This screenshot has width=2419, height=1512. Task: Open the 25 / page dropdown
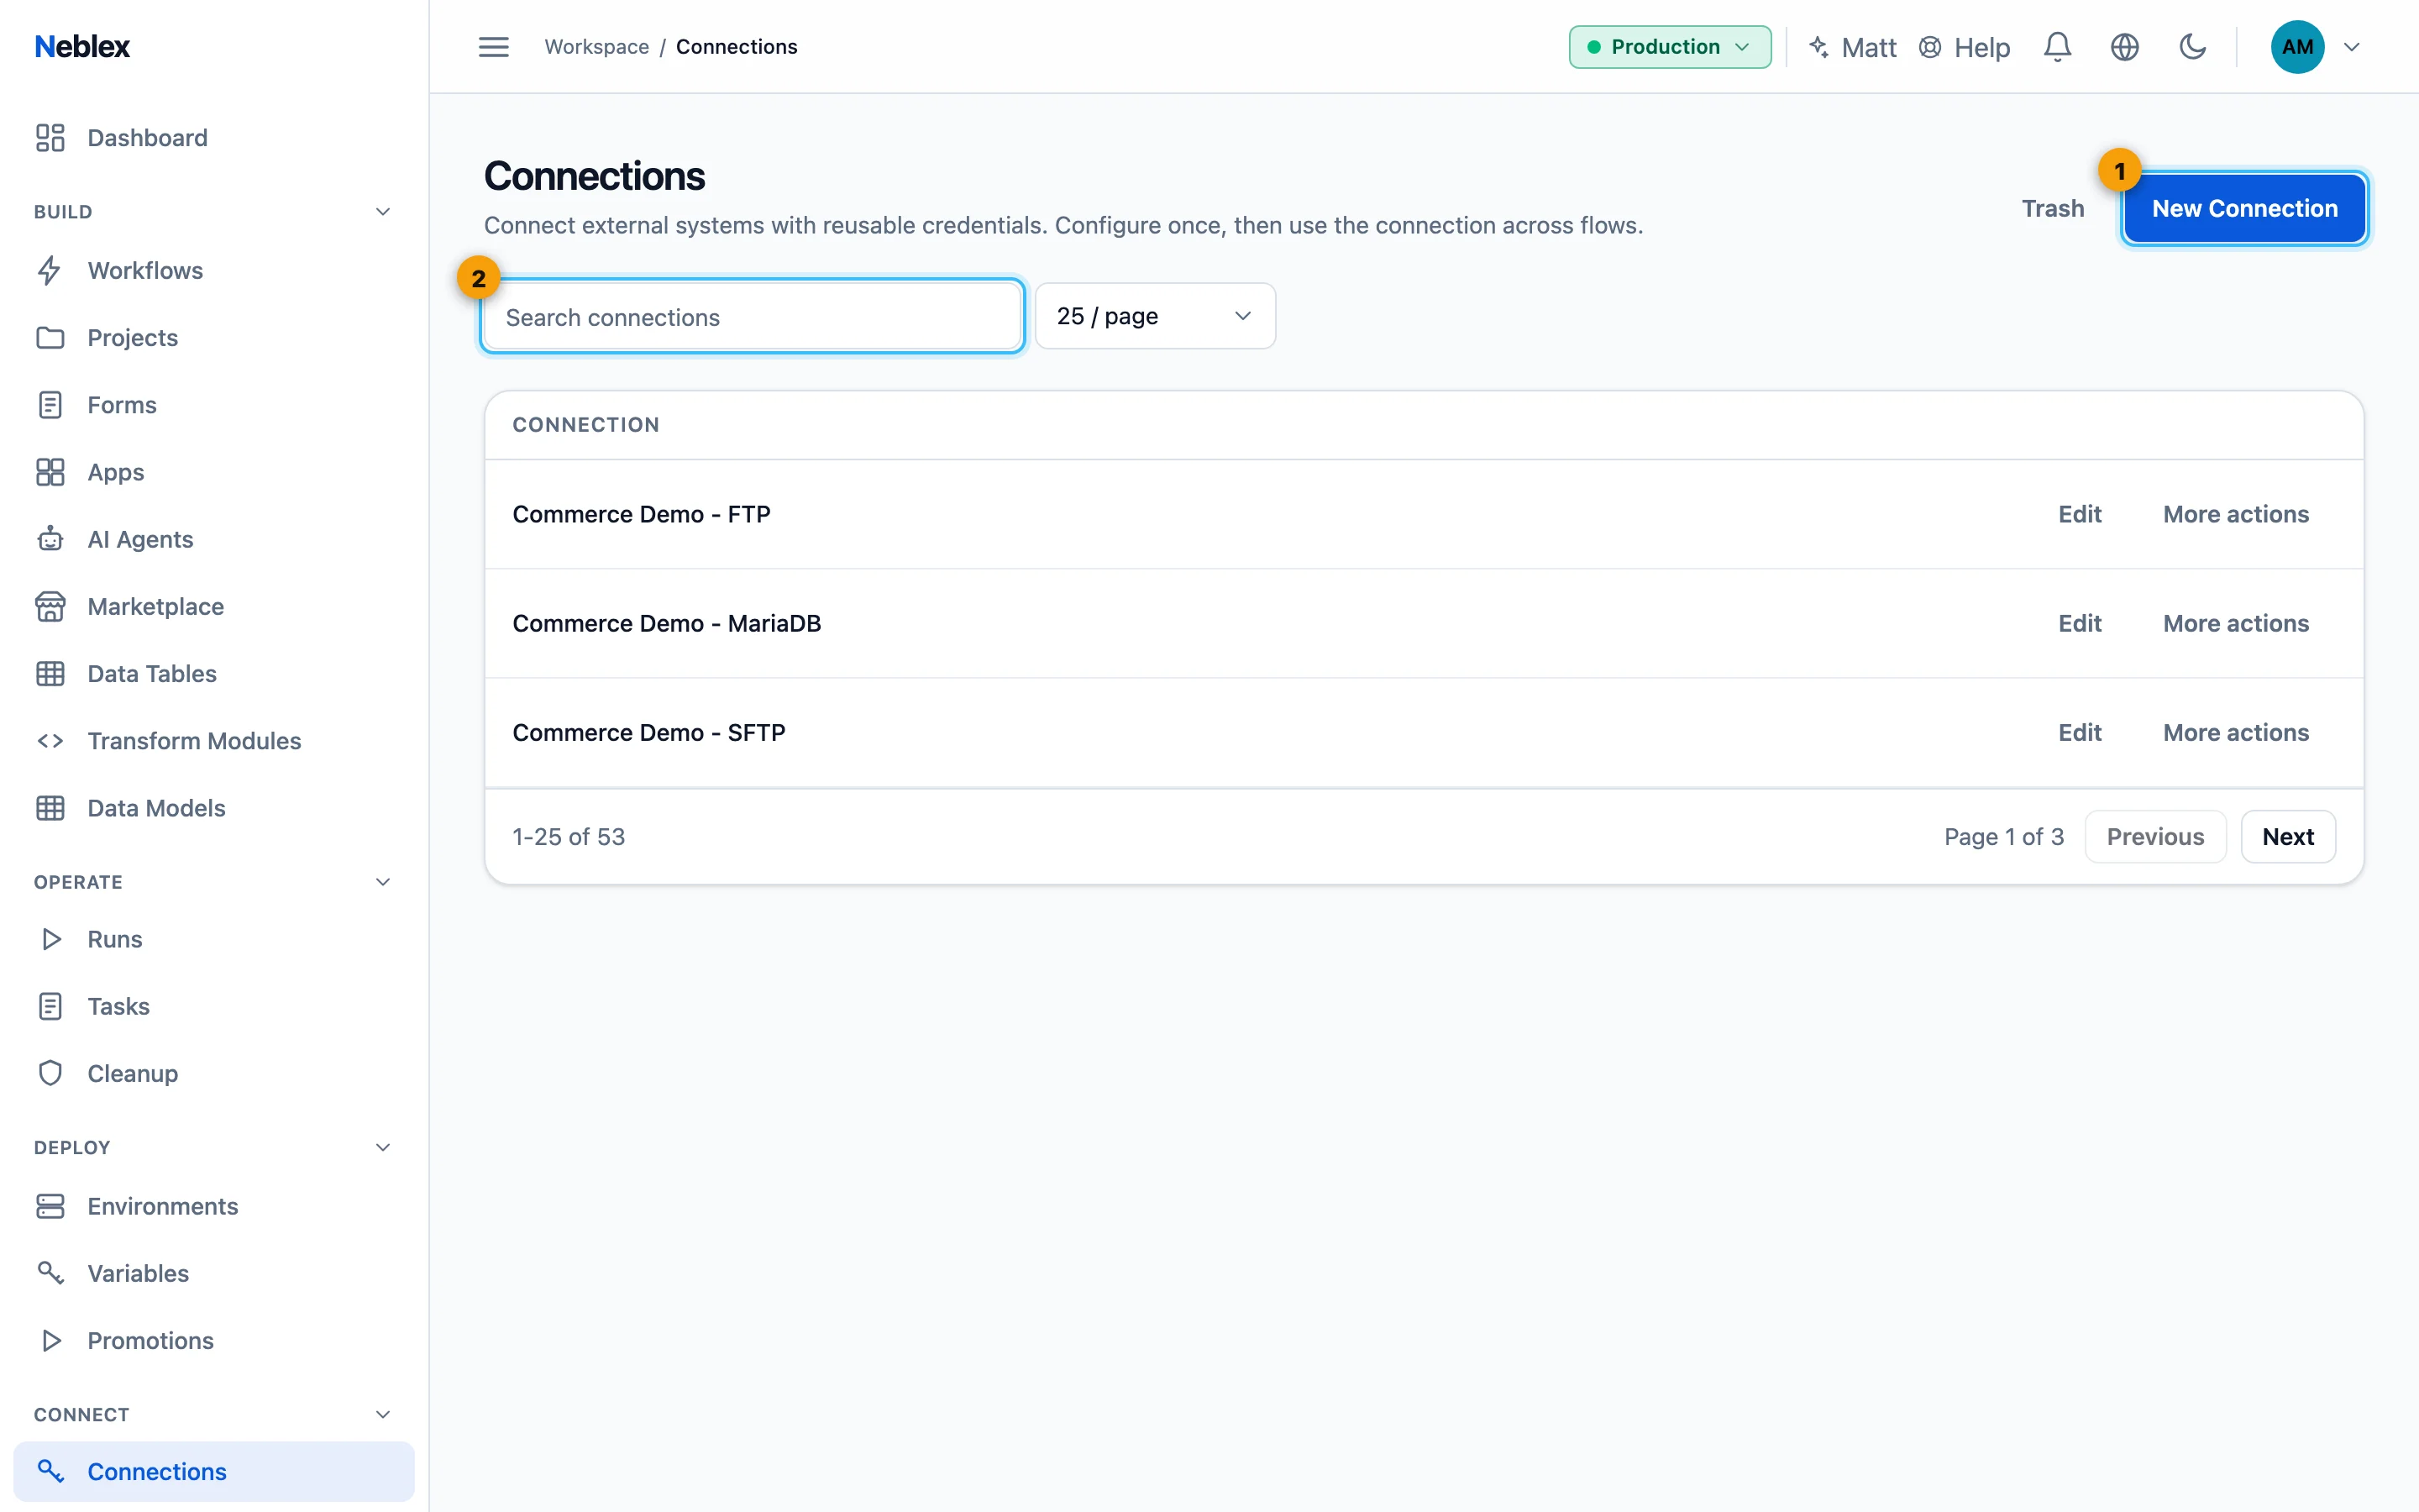(1155, 316)
